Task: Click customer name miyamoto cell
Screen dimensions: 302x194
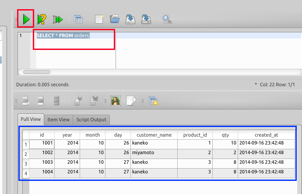Action: 154,154
